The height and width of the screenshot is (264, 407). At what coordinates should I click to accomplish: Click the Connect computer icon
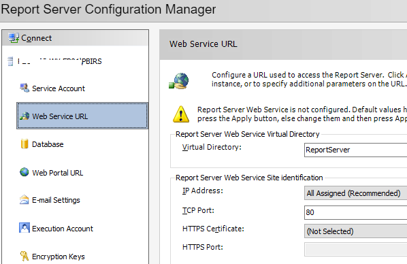pyautogui.click(x=14, y=38)
